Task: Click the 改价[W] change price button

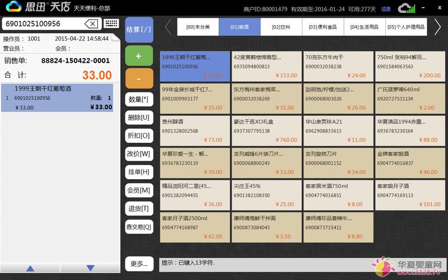Action: click(x=139, y=154)
